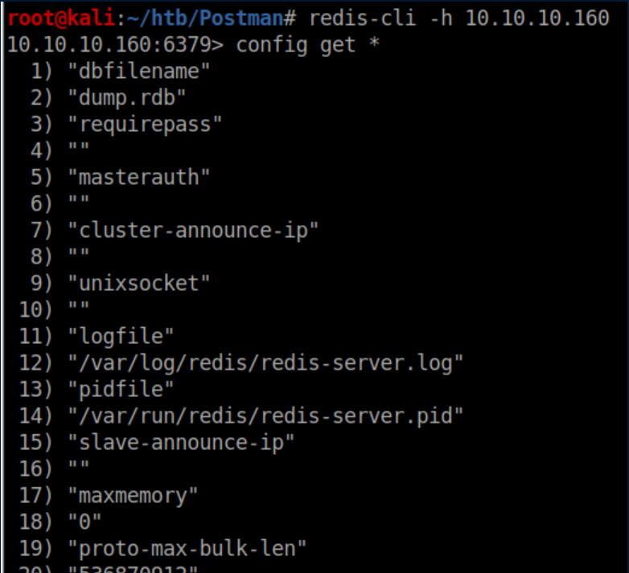The width and height of the screenshot is (629, 573).
Task: Click the "proto-max-bulk-len" entry
Action: click(x=187, y=548)
